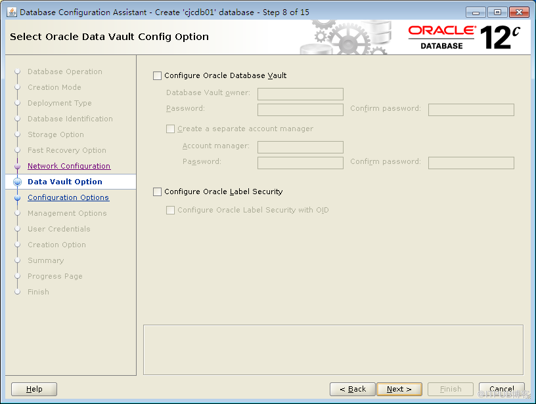
Task: Close the Database Configuration Assistant window
Action: (519, 12)
